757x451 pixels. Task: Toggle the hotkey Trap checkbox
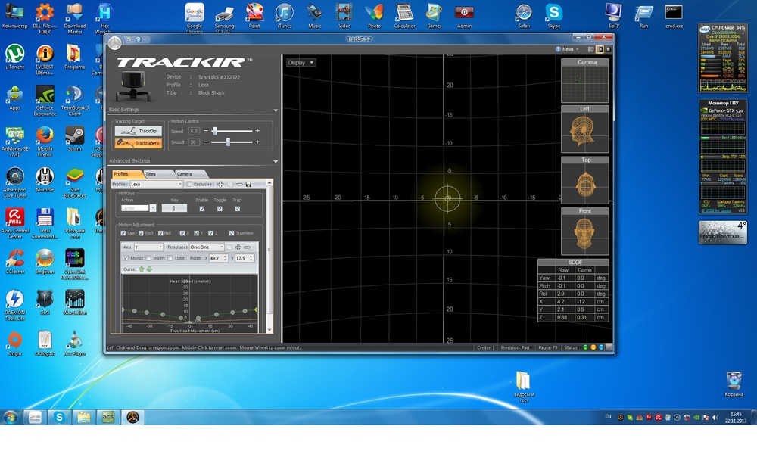pyautogui.click(x=237, y=208)
